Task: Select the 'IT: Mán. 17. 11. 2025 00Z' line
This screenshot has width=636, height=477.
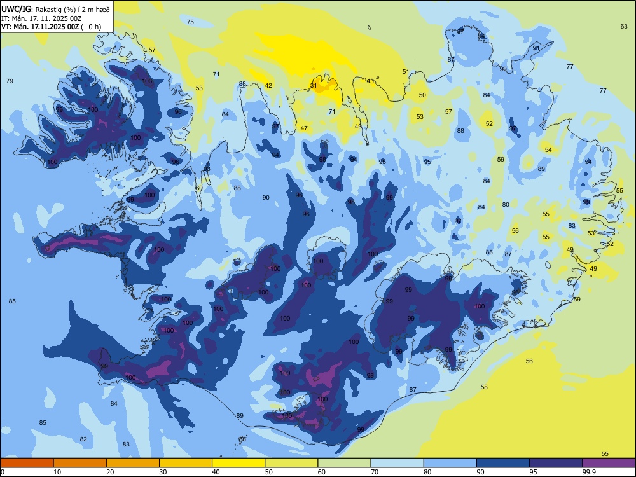Action: [x=41, y=18]
